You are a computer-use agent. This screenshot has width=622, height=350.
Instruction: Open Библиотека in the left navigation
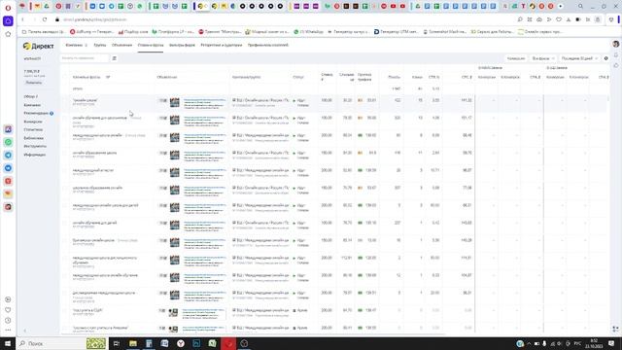tap(34, 138)
